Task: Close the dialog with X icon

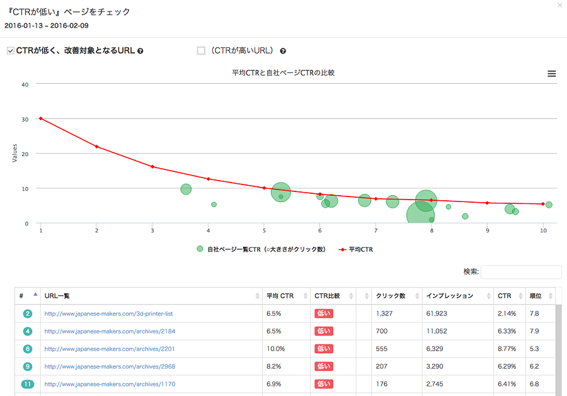Action: pos(560,6)
